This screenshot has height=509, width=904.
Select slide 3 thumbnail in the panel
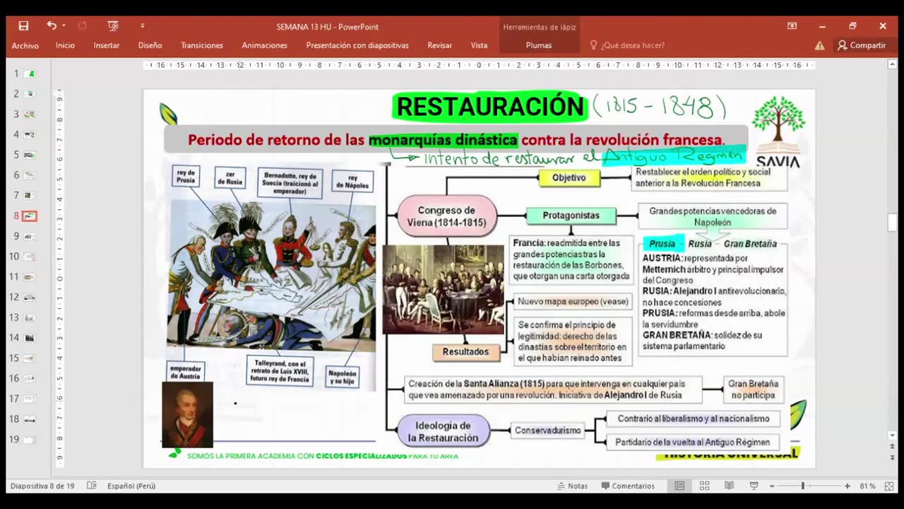(30, 114)
